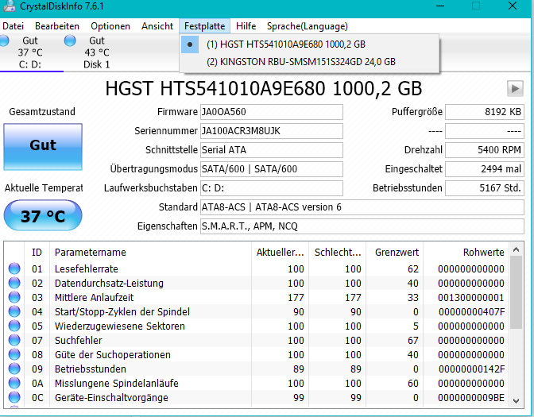
Task: Select the Güte der Suchoperationen name
Action: pos(113,355)
